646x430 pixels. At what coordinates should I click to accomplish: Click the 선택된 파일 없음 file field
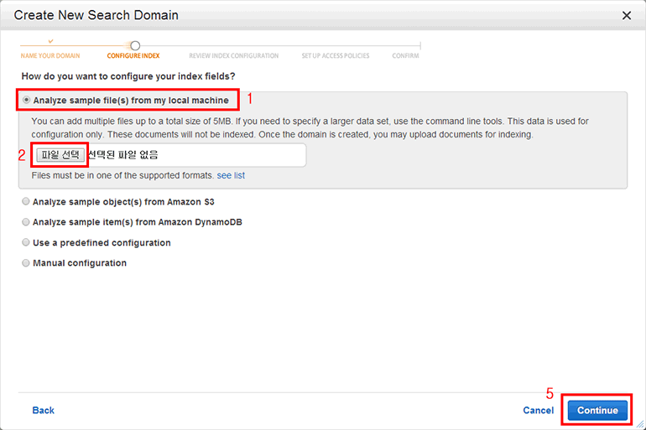click(x=195, y=155)
